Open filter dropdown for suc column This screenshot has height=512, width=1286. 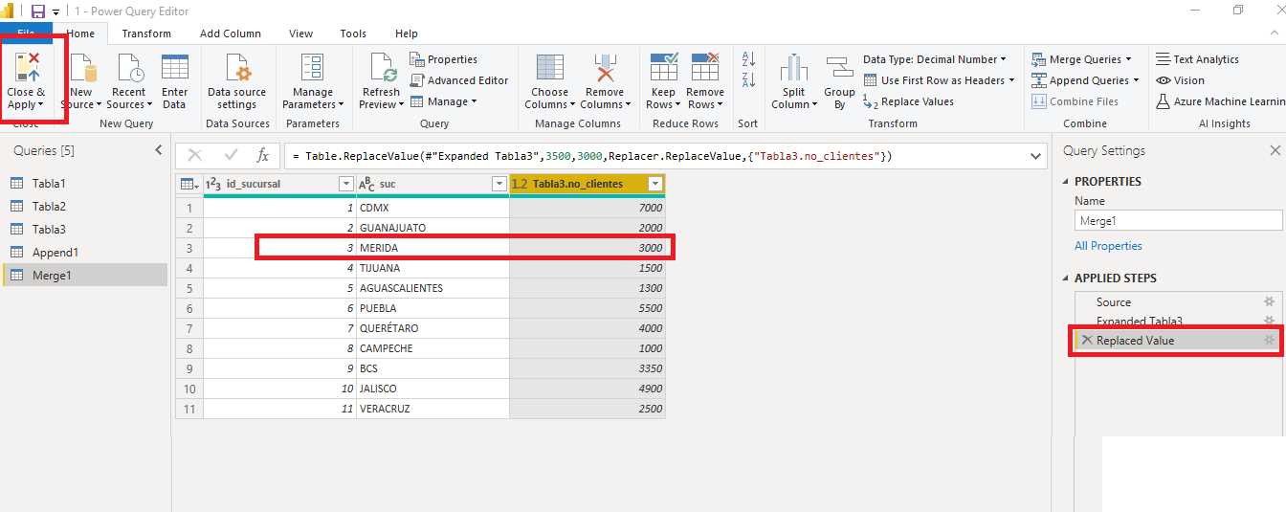499,184
